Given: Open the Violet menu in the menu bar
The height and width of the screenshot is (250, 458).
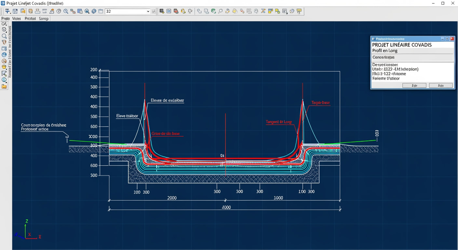Looking at the screenshot, I should click(16, 19).
